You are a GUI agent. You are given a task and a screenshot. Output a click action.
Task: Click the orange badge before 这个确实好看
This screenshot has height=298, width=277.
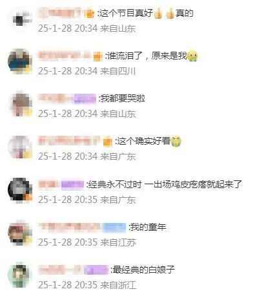pyautogui.click(x=108, y=142)
